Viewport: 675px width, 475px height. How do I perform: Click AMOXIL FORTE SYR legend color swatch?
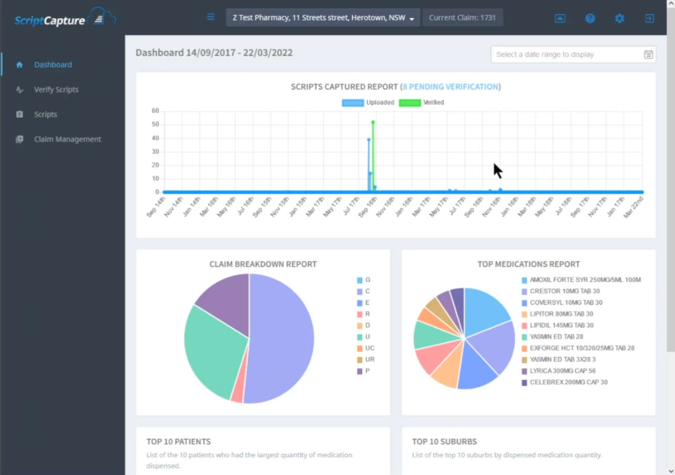(524, 280)
